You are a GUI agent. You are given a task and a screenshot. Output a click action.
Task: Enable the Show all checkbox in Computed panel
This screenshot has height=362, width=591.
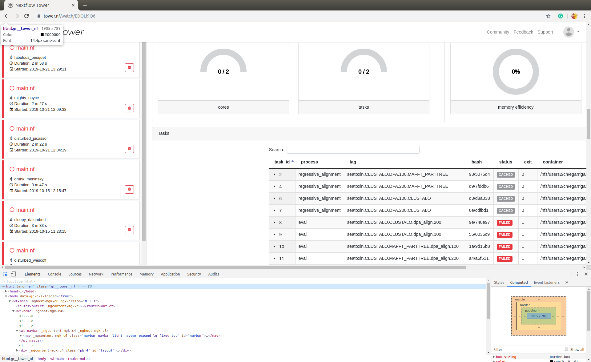tap(567, 349)
